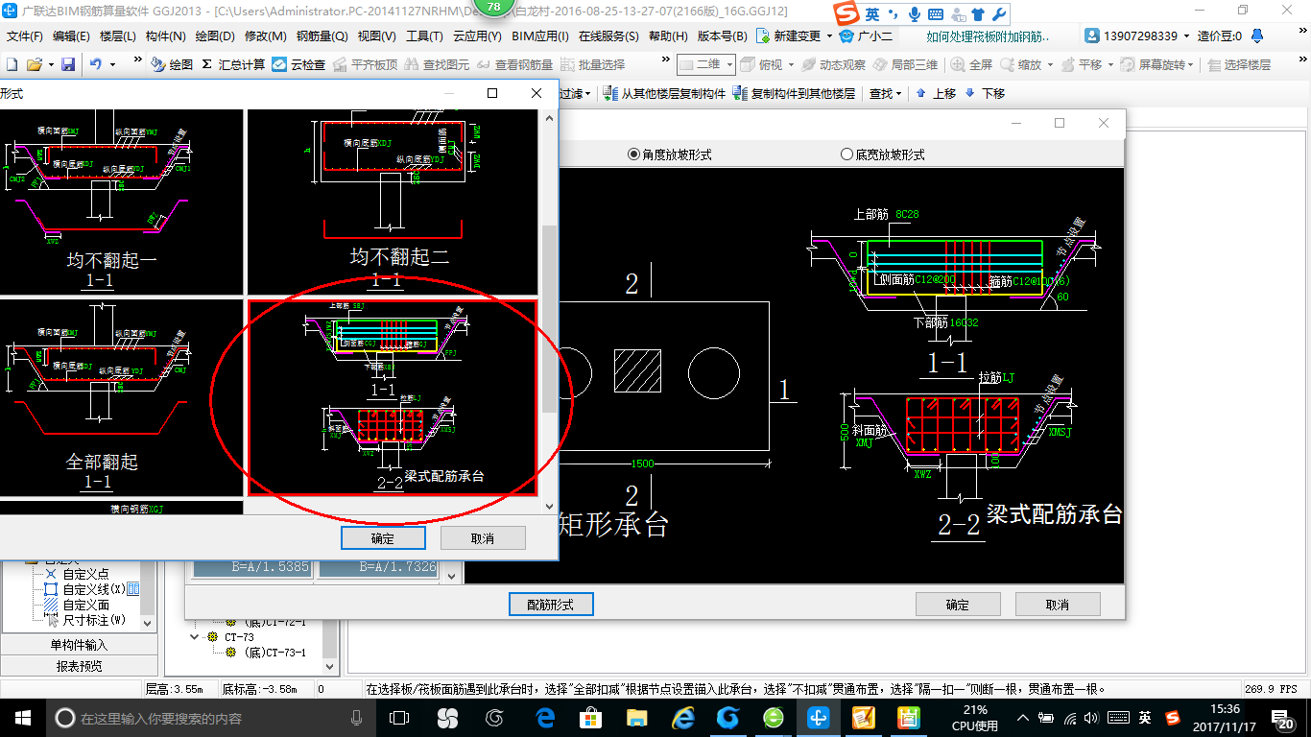Move item down with 下移
The width and height of the screenshot is (1311, 737).
(984, 93)
